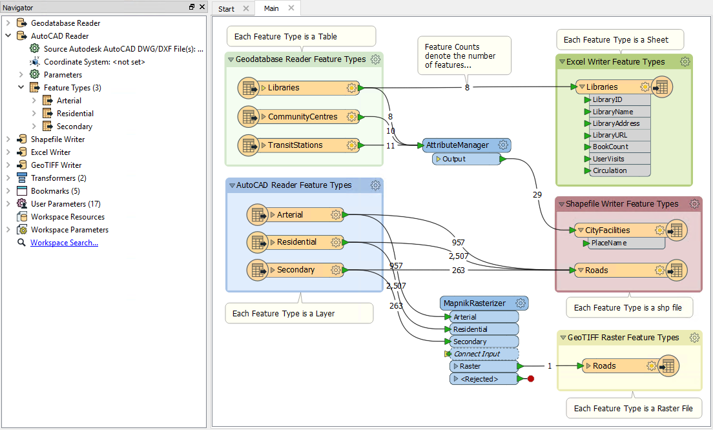The image size is (713, 430).
Task: Expand User Parameters (17) node
Action: [x=8, y=203]
